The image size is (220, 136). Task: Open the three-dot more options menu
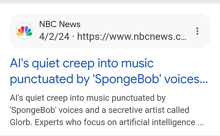point(197,31)
